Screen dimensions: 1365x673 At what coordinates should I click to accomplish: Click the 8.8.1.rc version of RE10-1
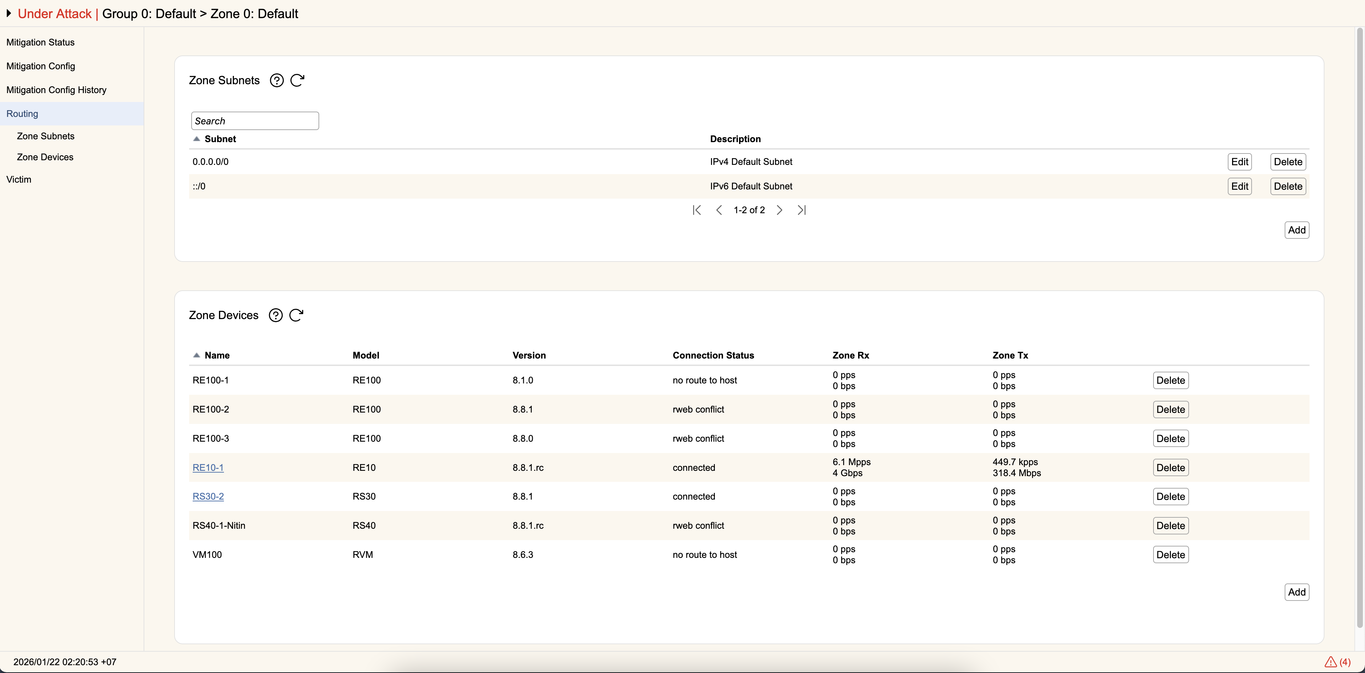click(528, 468)
